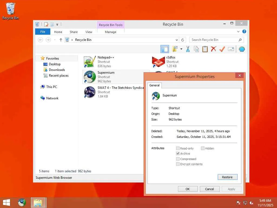277x208 pixels.
Task: Select the General tab in Properties
Action: tap(154, 85)
